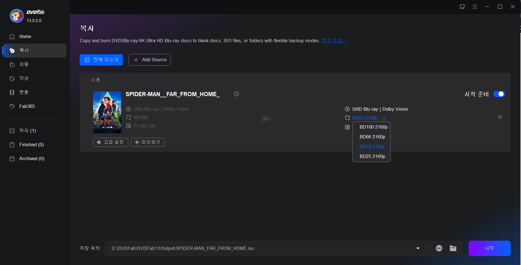Click the 전체 디스크 full disc mode button
Screen dimensions: 521x265
click(101, 60)
